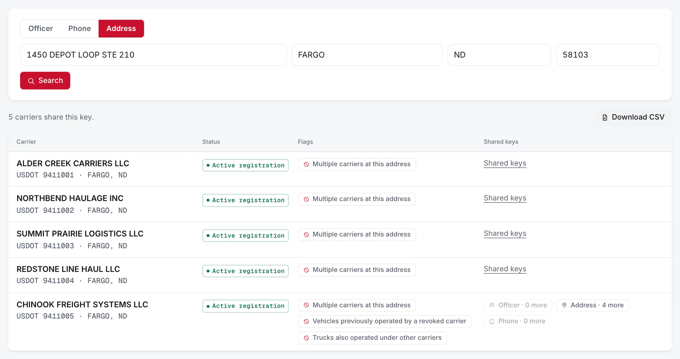Click Multiple carriers flag for Redstone Line Haul
This screenshot has height=359, width=680.
click(357, 270)
